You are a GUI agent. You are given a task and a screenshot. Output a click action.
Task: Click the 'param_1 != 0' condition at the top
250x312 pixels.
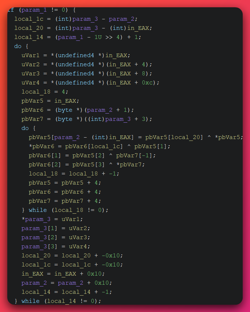click(43, 10)
